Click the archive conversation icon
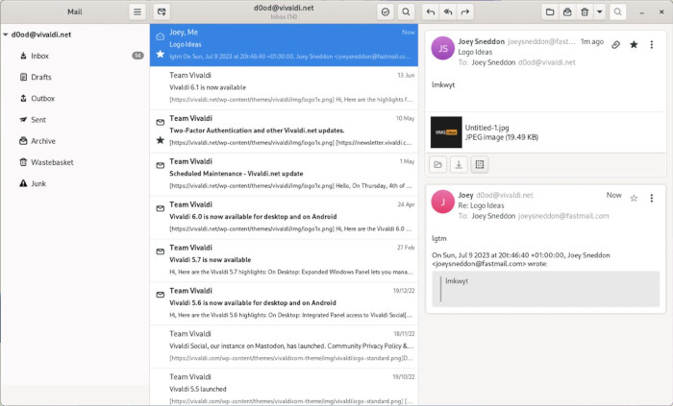Image resolution: width=673 pixels, height=406 pixels. click(567, 12)
